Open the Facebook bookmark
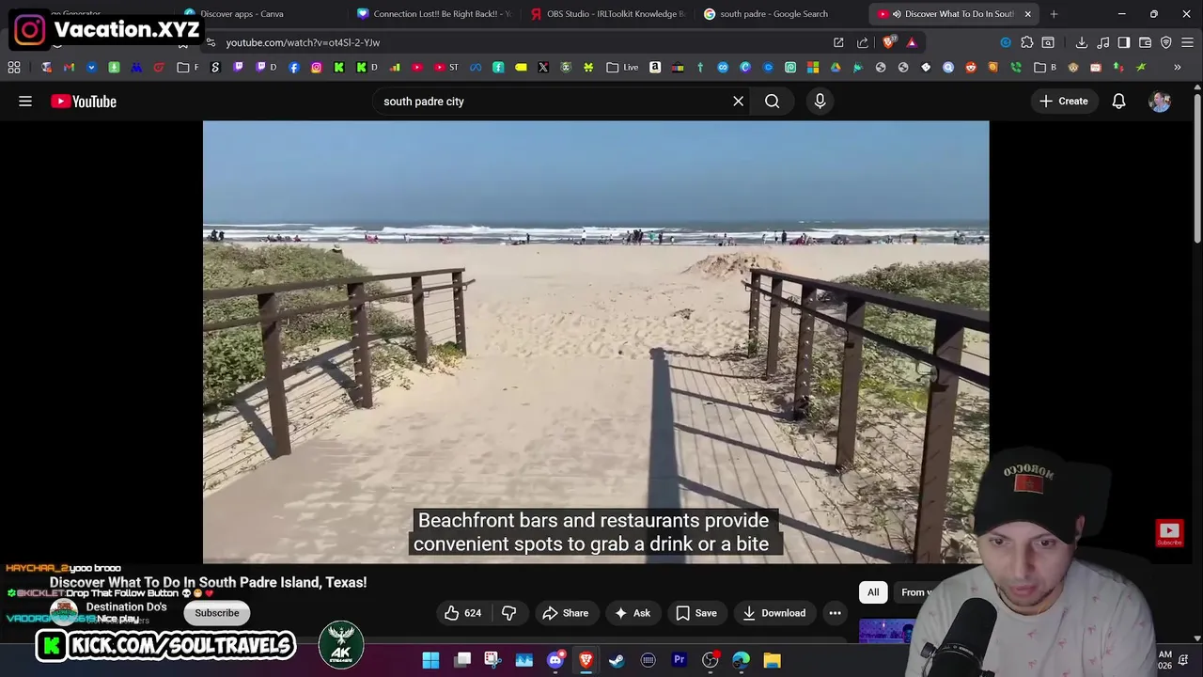The image size is (1203, 677). (294, 68)
